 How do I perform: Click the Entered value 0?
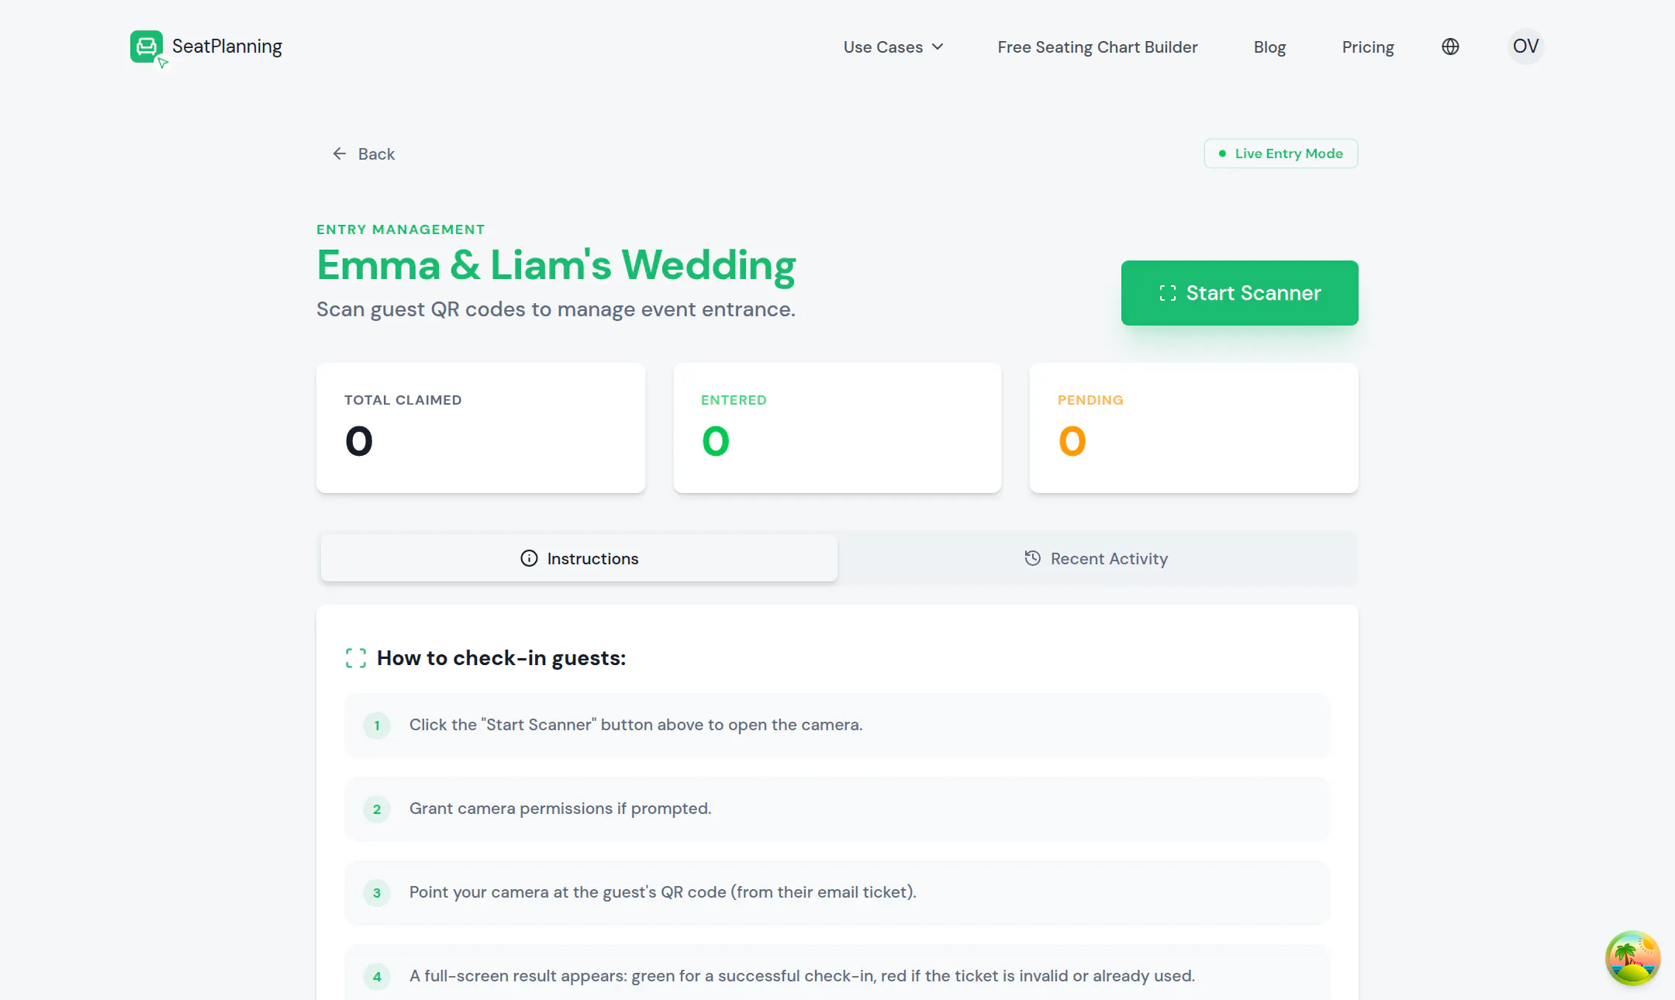pyautogui.click(x=716, y=442)
